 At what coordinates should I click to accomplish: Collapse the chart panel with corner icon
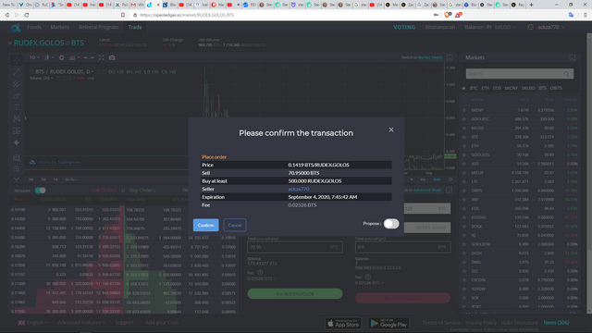[x=450, y=57]
